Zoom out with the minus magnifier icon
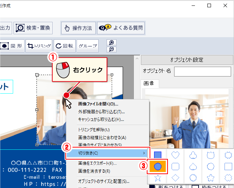This screenshot has width=234, height=188. tap(111, 49)
